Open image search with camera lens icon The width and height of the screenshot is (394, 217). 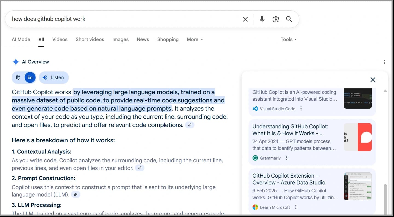[276, 19]
